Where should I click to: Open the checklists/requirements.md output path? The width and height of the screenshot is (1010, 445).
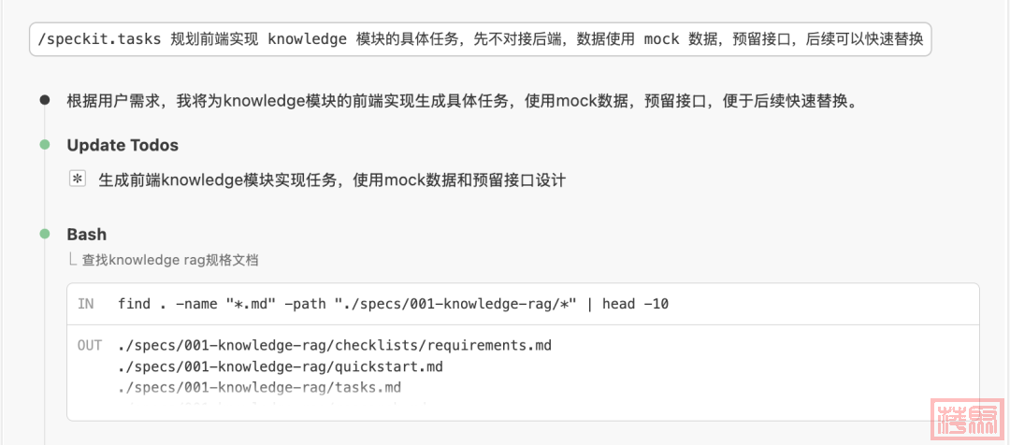click(335, 346)
